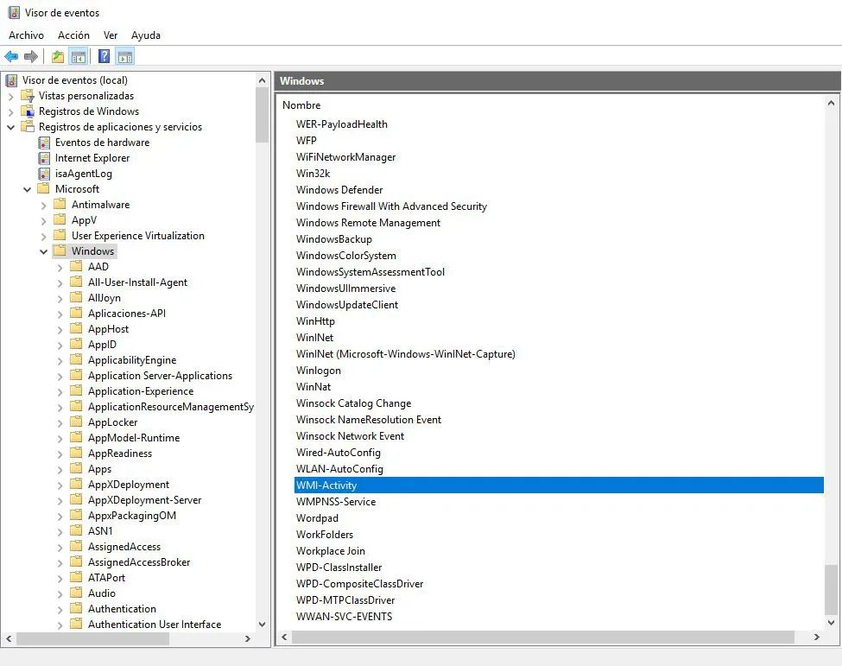Viewport: 842px width, 666px height.
Task: Select Authentication User Interface tree item
Action: pos(155,625)
